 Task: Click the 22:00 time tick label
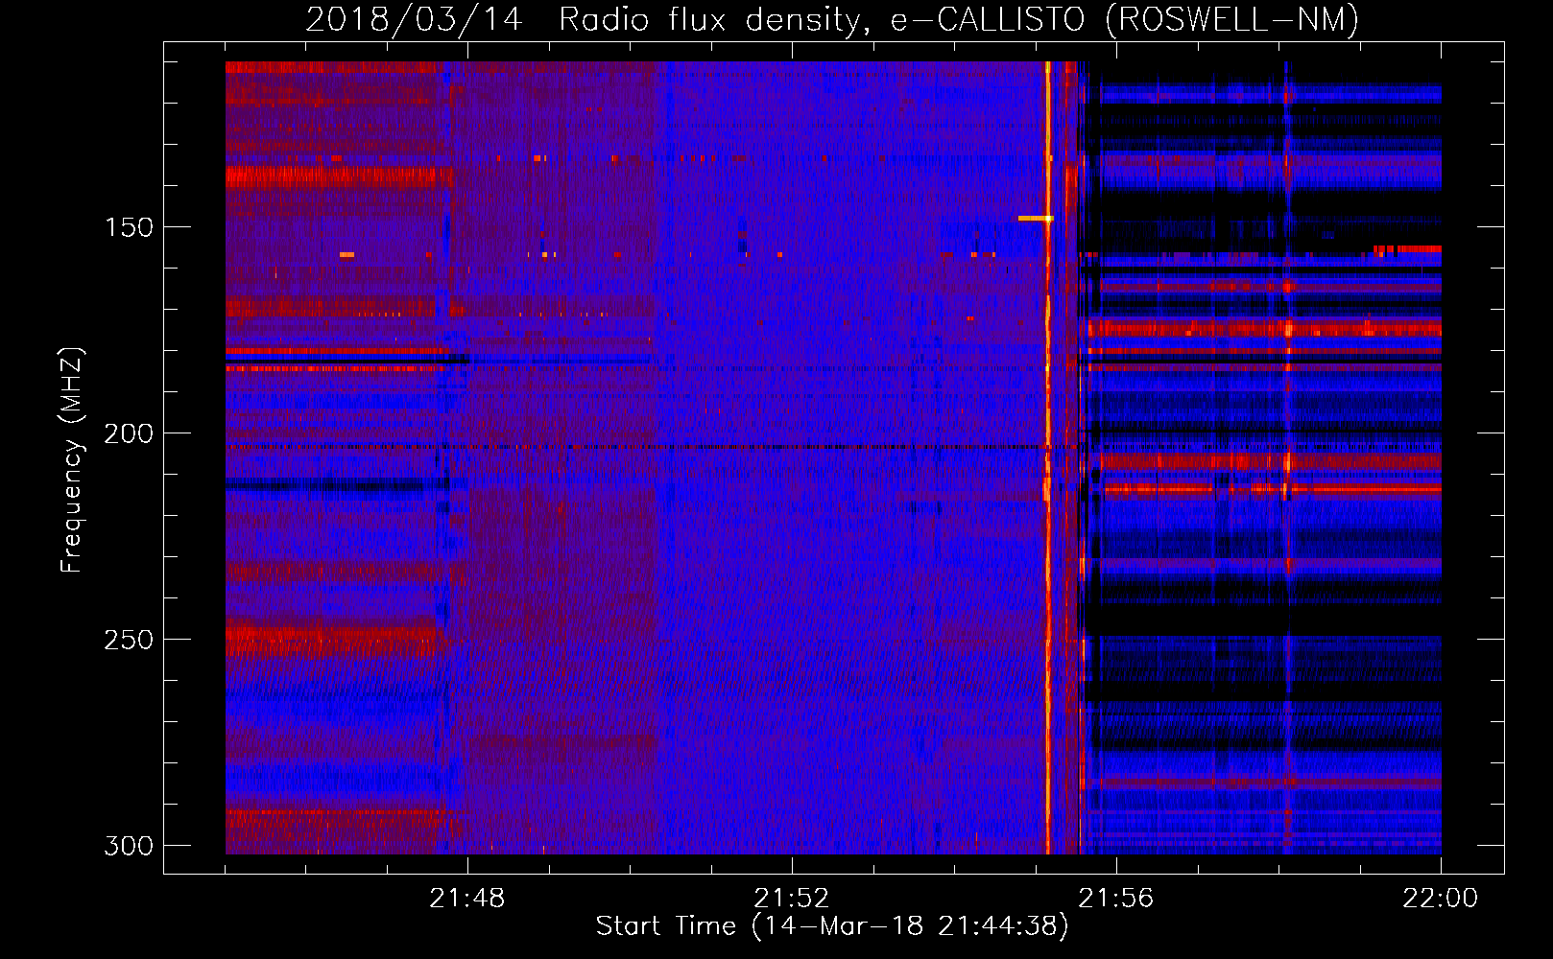(1441, 899)
